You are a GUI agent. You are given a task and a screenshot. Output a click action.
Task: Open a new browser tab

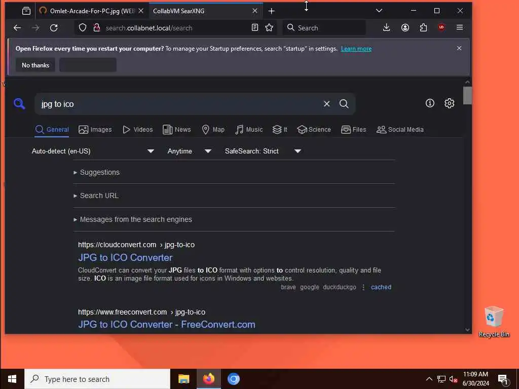[x=272, y=11]
